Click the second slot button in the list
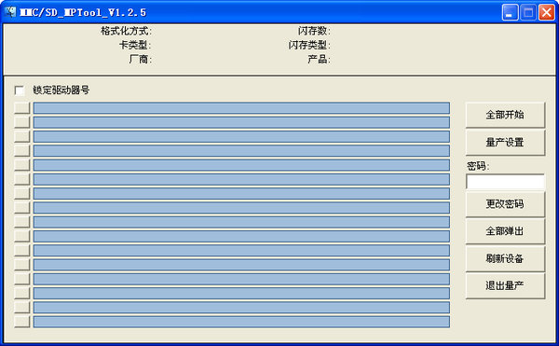The width and height of the screenshot is (559, 346). (22, 122)
